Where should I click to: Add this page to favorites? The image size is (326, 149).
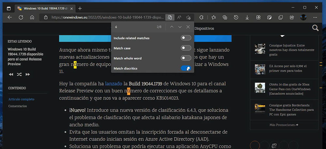tap(188, 18)
